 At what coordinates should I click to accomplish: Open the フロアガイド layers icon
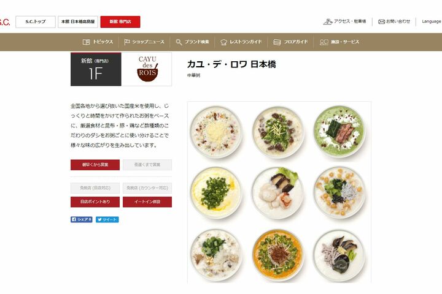pos(277,42)
